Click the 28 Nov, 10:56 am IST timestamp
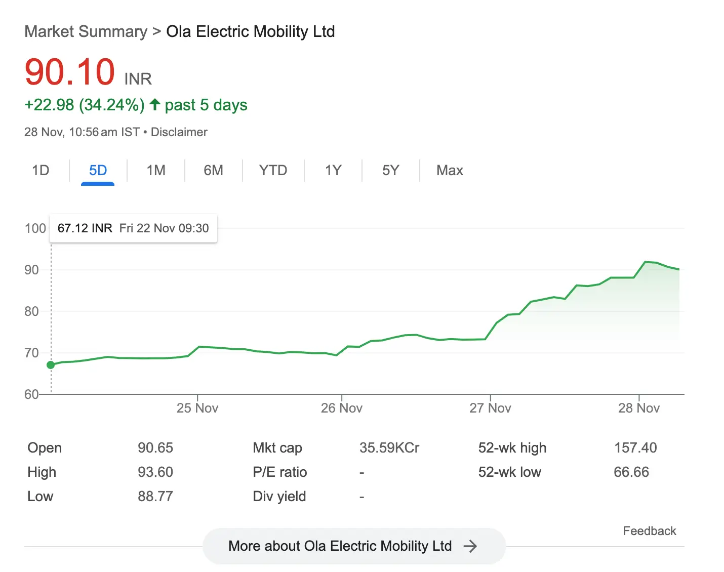Image resolution: width=724 pixels, height=572 pixels. point(82,132)
